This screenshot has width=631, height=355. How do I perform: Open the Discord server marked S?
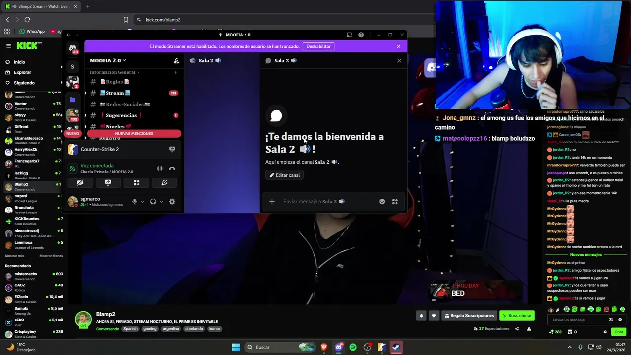click(72, 67)
